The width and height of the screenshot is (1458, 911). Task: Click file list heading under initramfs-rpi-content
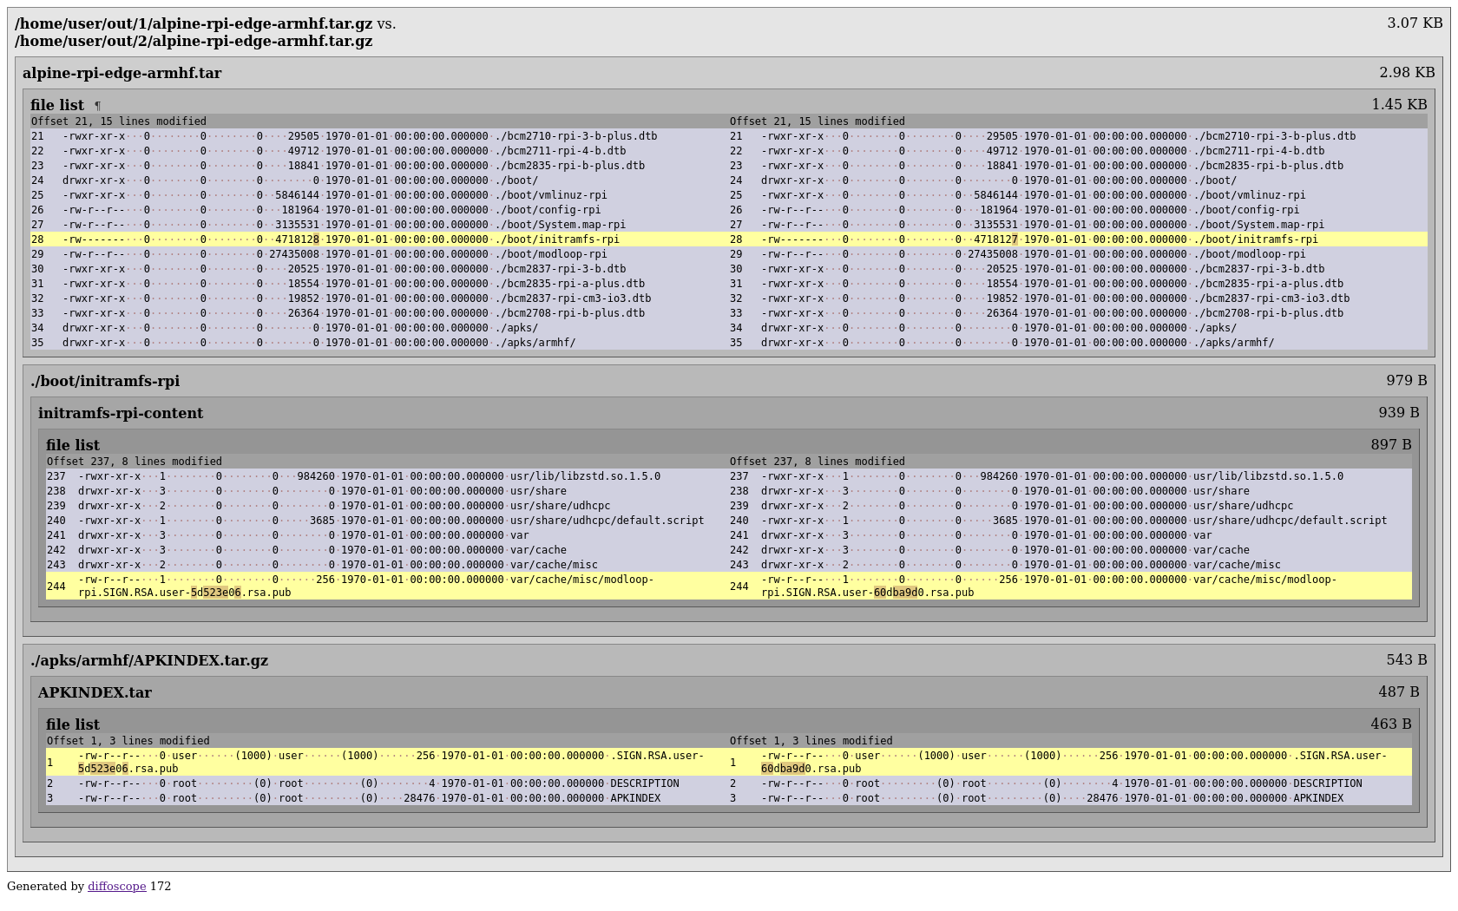[x=73, y=445]
